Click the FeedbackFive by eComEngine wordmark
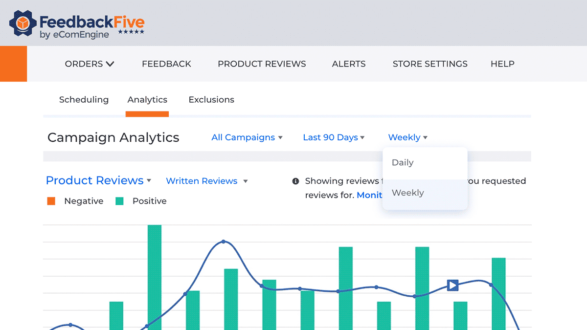 coord(92,27)
